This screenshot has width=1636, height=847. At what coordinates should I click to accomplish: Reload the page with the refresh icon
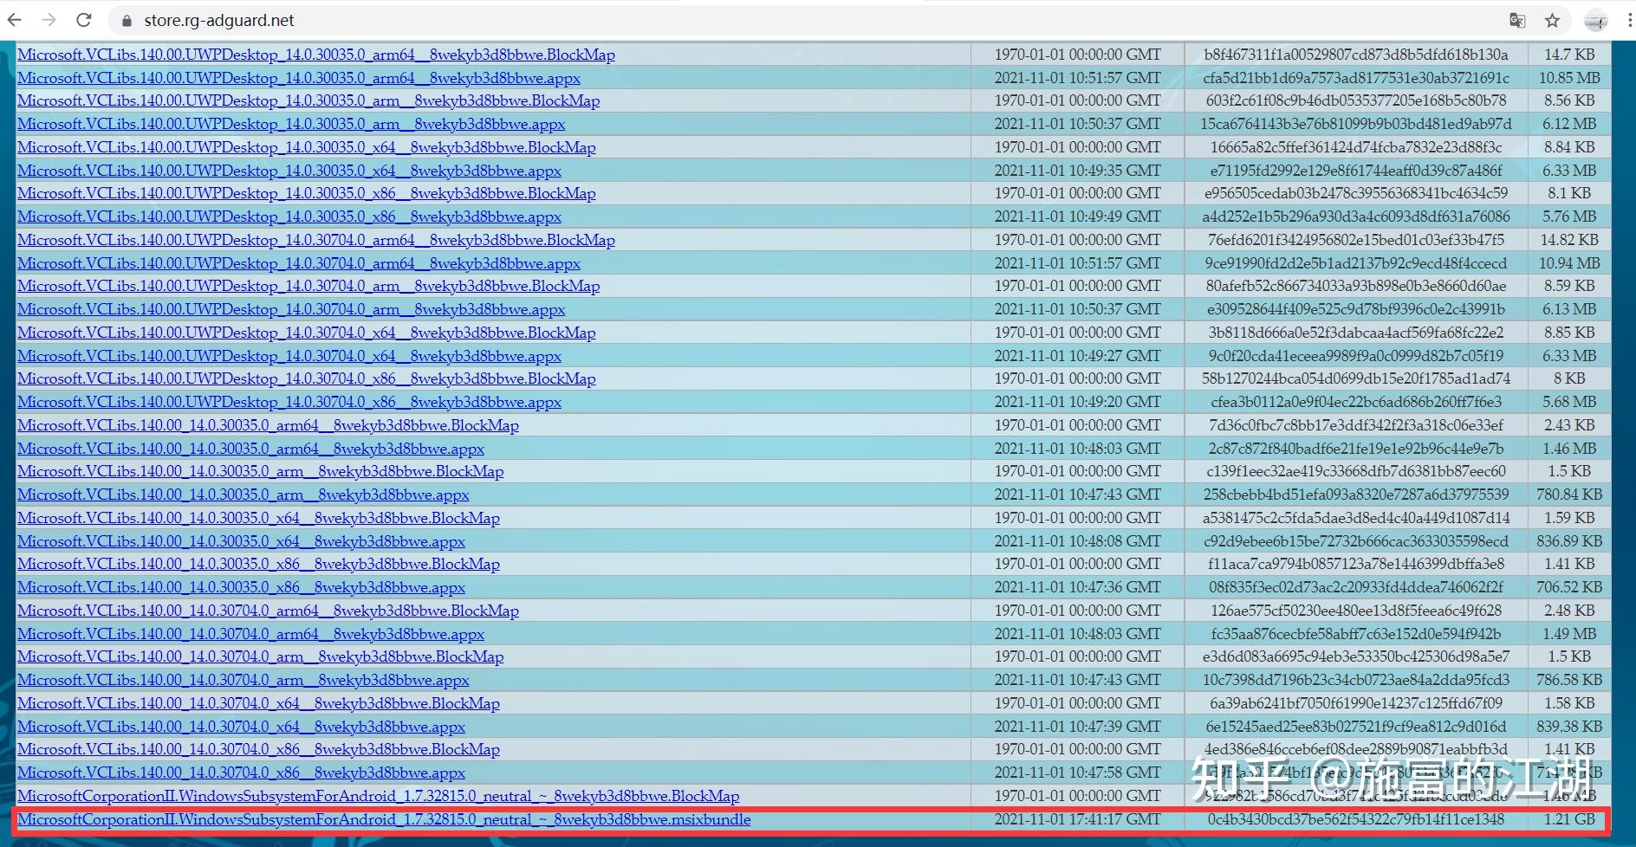84,20
